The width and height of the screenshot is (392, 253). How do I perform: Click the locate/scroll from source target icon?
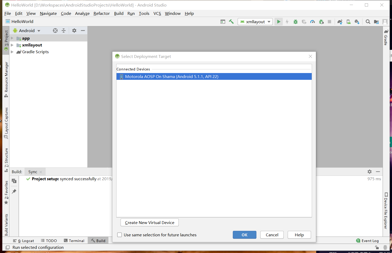tap(55, 31)
